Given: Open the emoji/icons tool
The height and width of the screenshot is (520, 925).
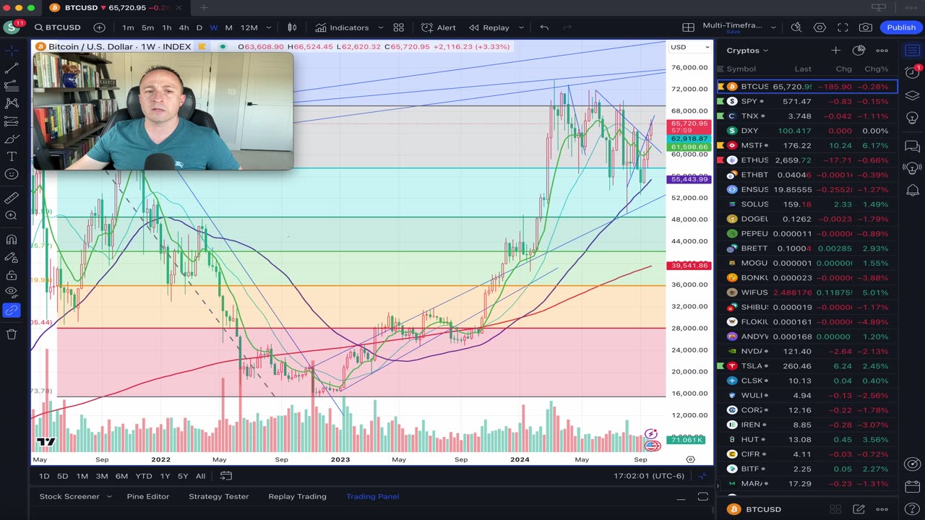Looking at the screenshot, I should click(x=12, y=174).
